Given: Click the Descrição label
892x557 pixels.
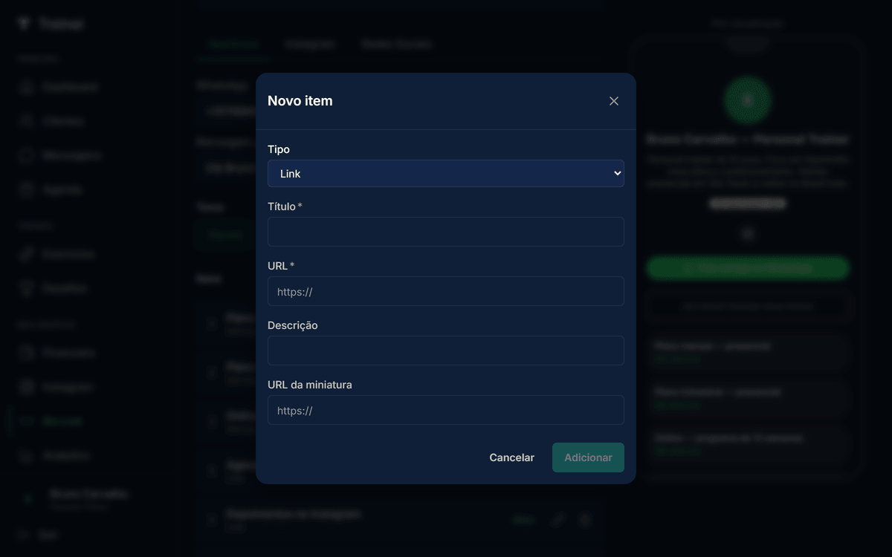Looking at the screenshot, I should 293,325.
